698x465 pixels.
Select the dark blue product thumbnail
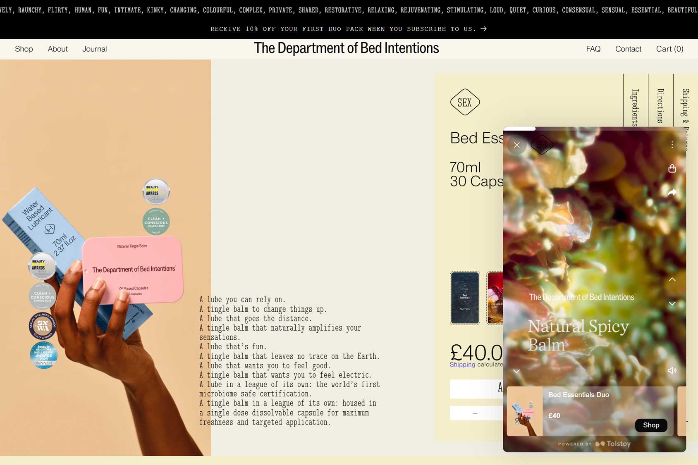point(465,298)
